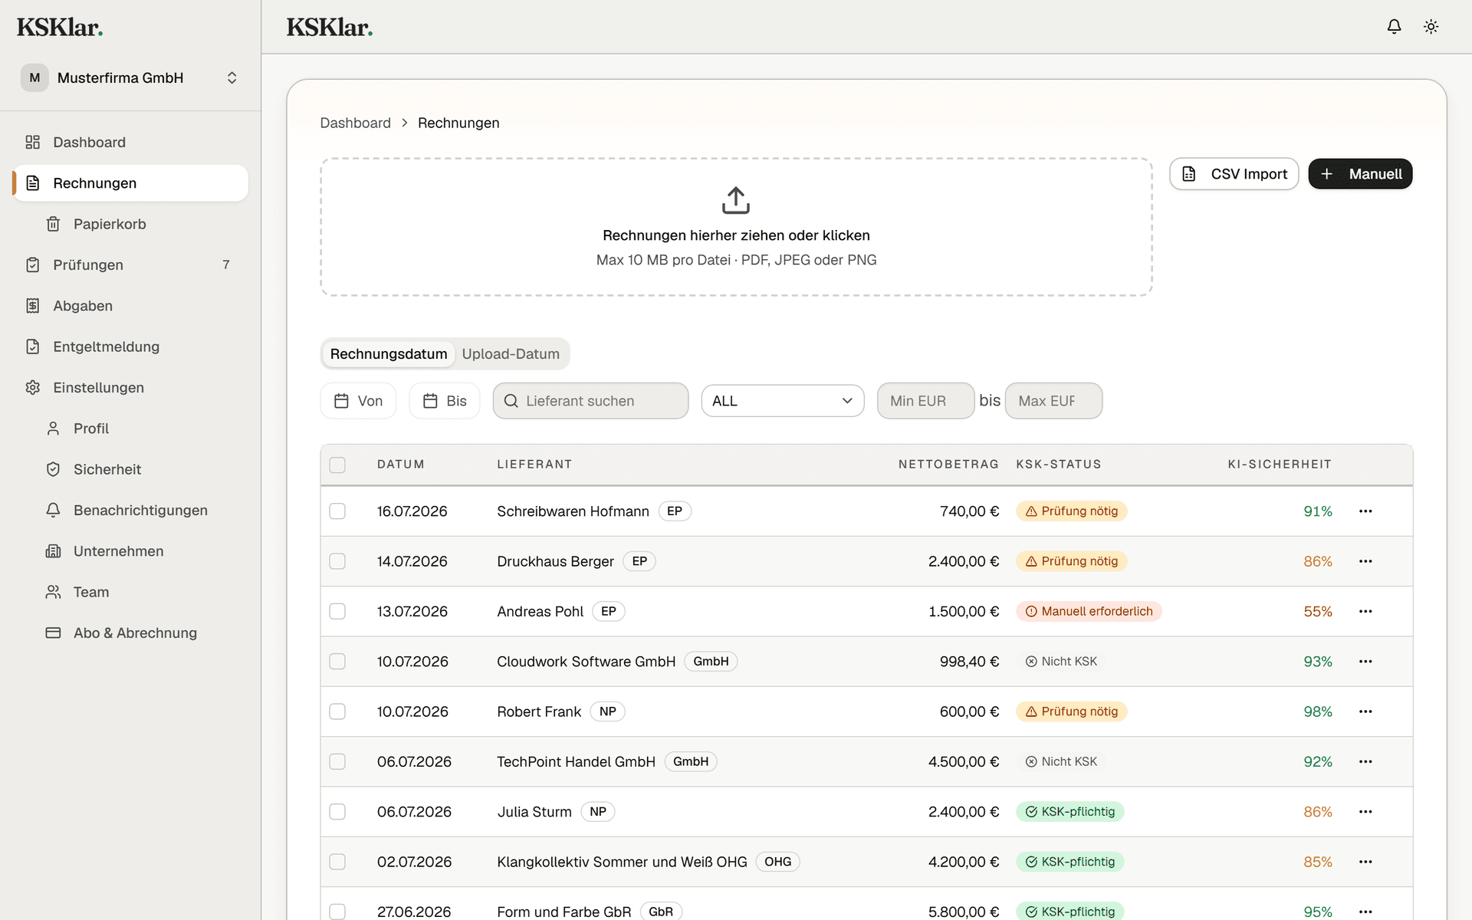The width and height of the screenshot is (1472, 920).
Task: Click the Dashboard grid icon in sidebar
Action: (x=32, y=142)
